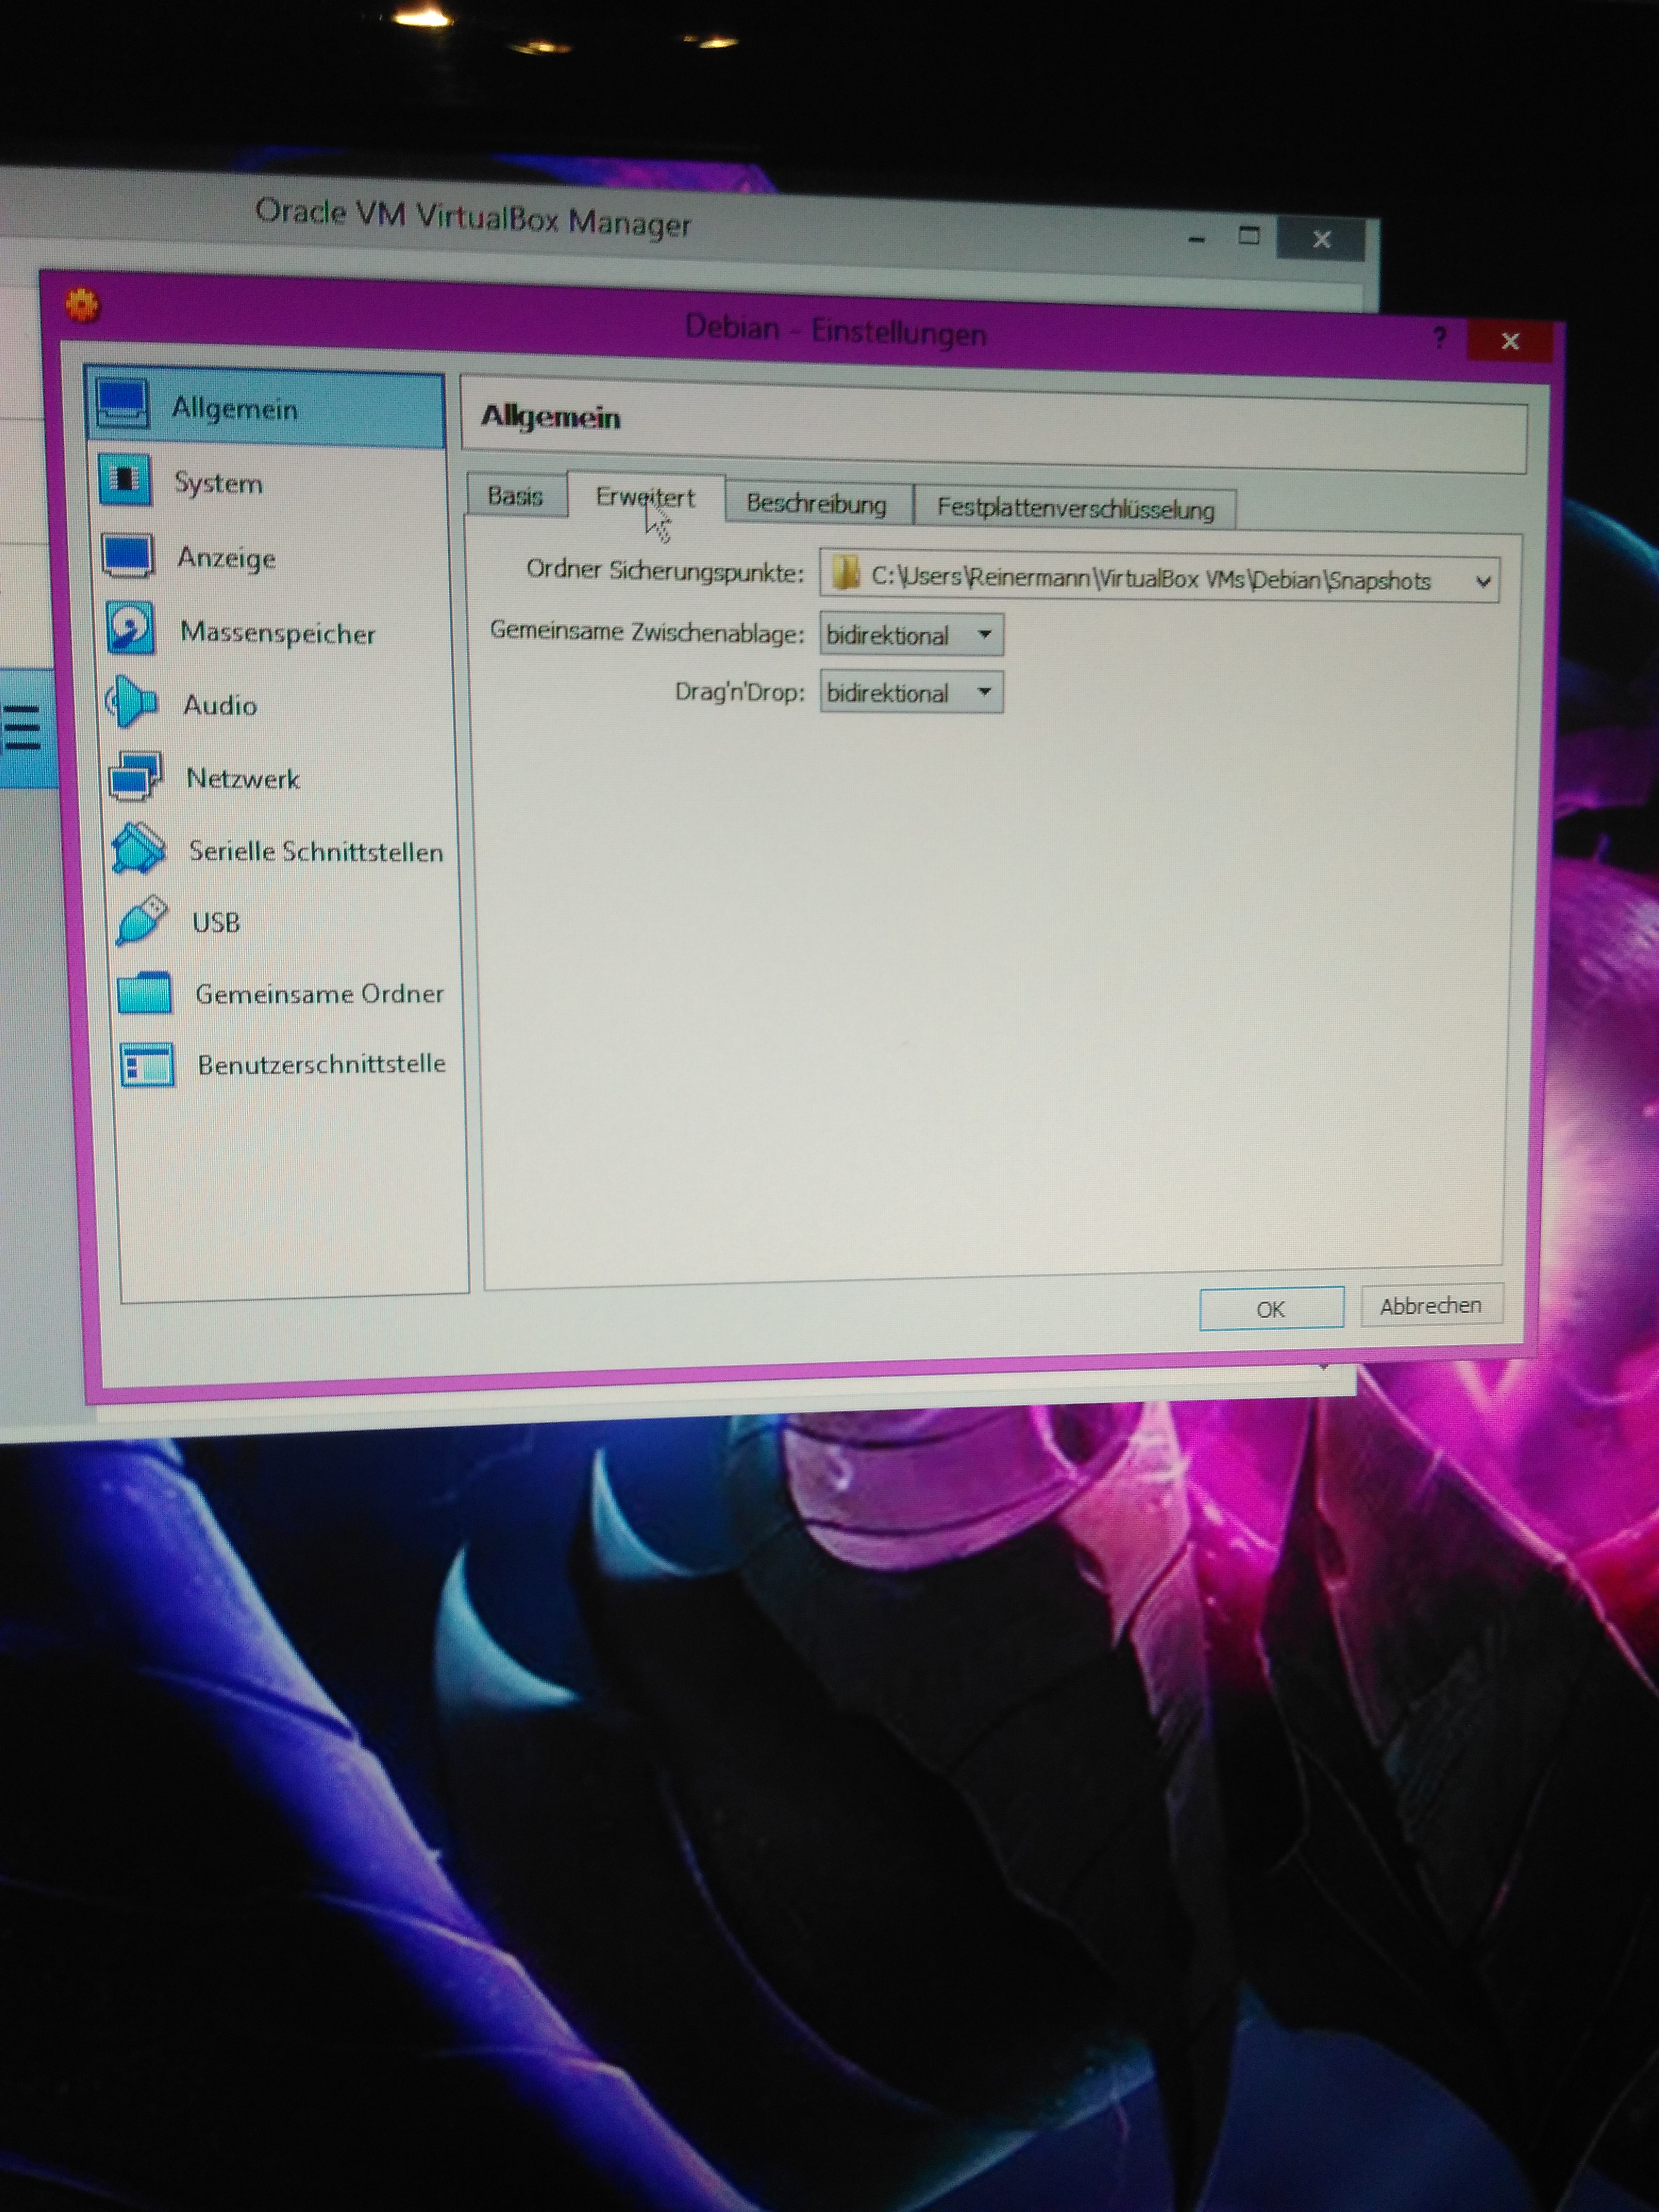This screenshot has width=1659, height=2212.
Task: Open the Gemeinsame Ordner folder icon
Action: tap(144, 992)
